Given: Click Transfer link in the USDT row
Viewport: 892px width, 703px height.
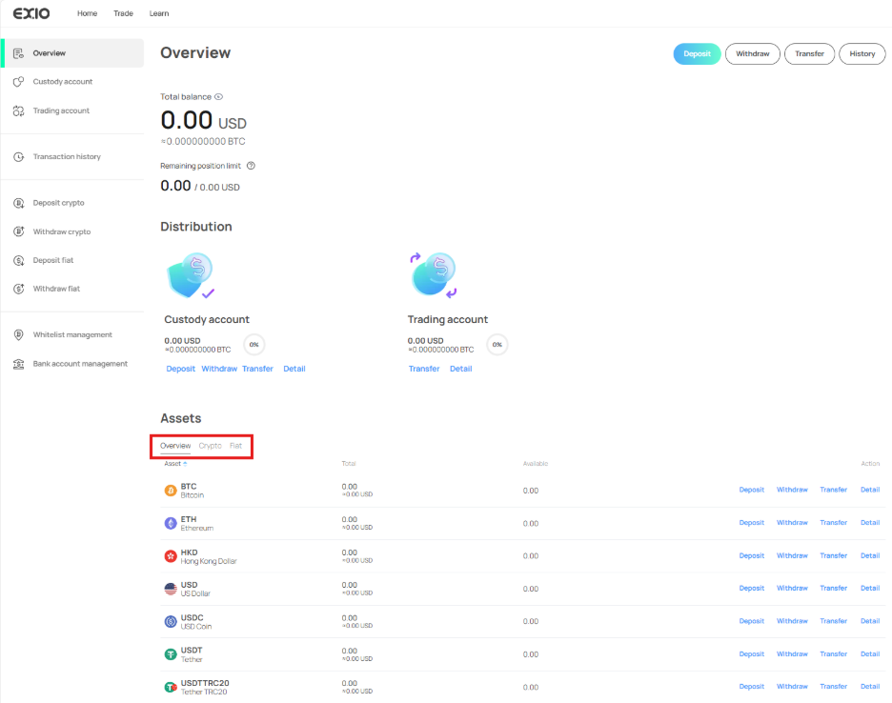Looking at the screenshot, I should click(x=833, y=654).
